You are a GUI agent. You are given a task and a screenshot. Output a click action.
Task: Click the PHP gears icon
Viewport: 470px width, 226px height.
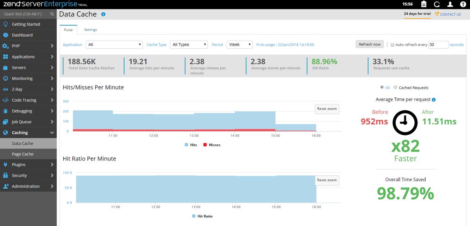[5, 46]
